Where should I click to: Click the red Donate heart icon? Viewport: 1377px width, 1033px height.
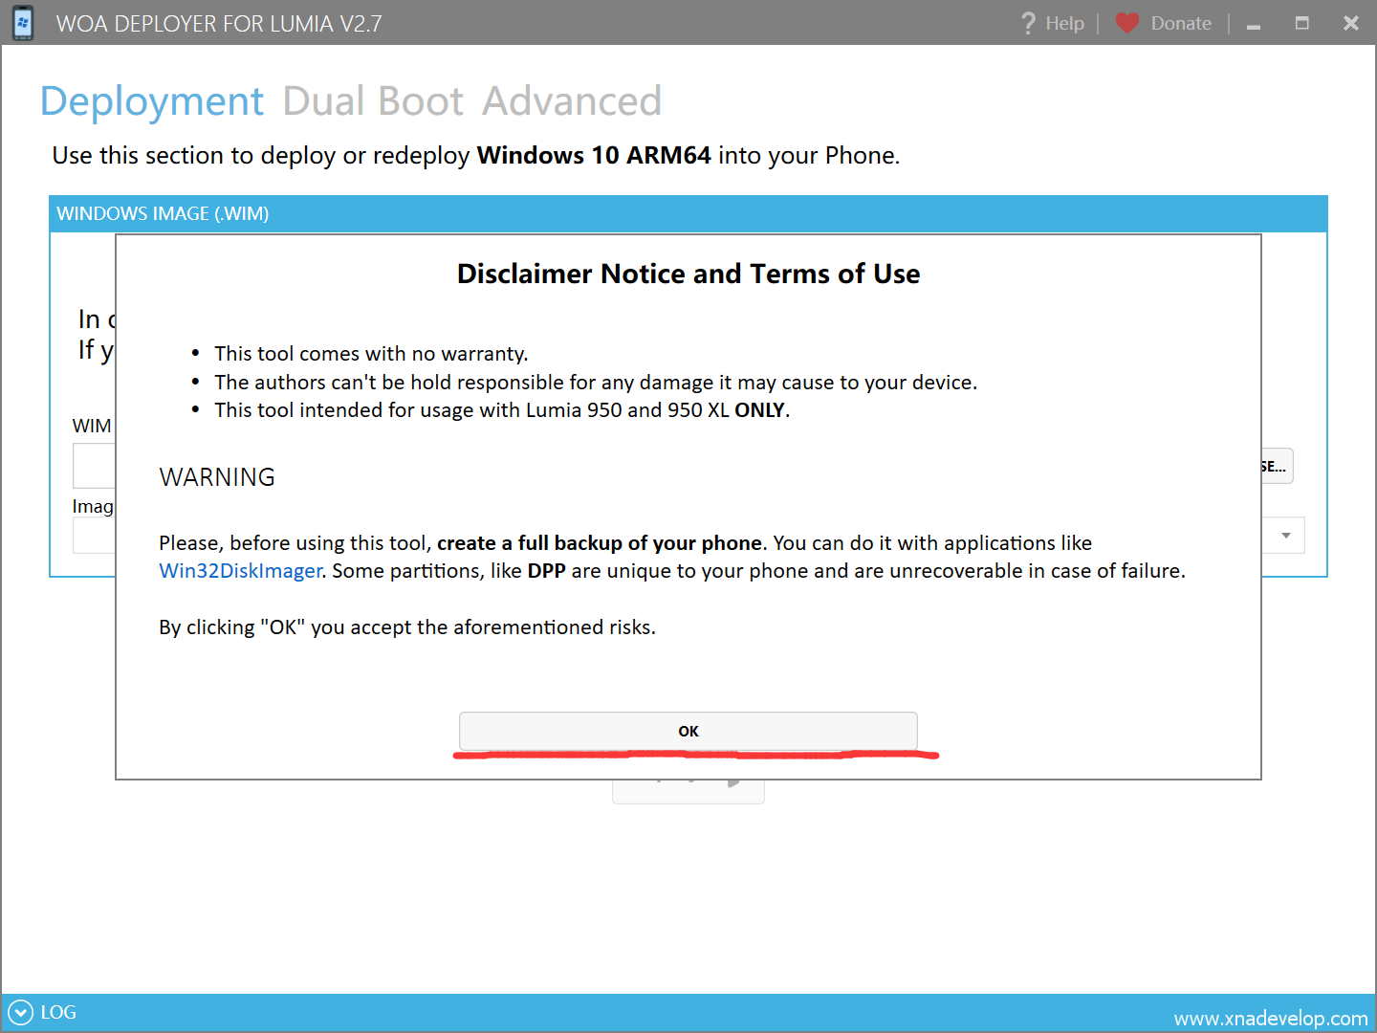click(x=1127, y=23)
